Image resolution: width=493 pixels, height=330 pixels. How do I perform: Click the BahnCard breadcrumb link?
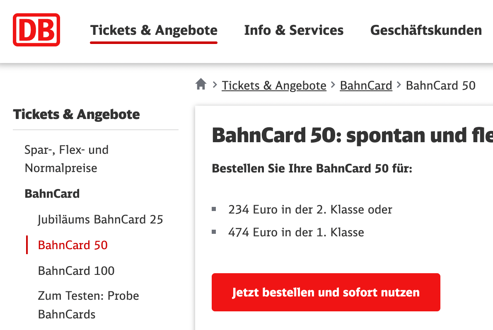[x=366, y=85]
